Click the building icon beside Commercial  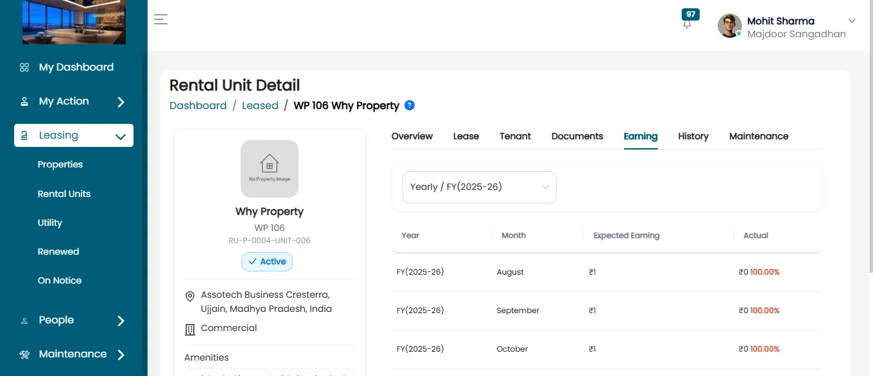(190, 330)
